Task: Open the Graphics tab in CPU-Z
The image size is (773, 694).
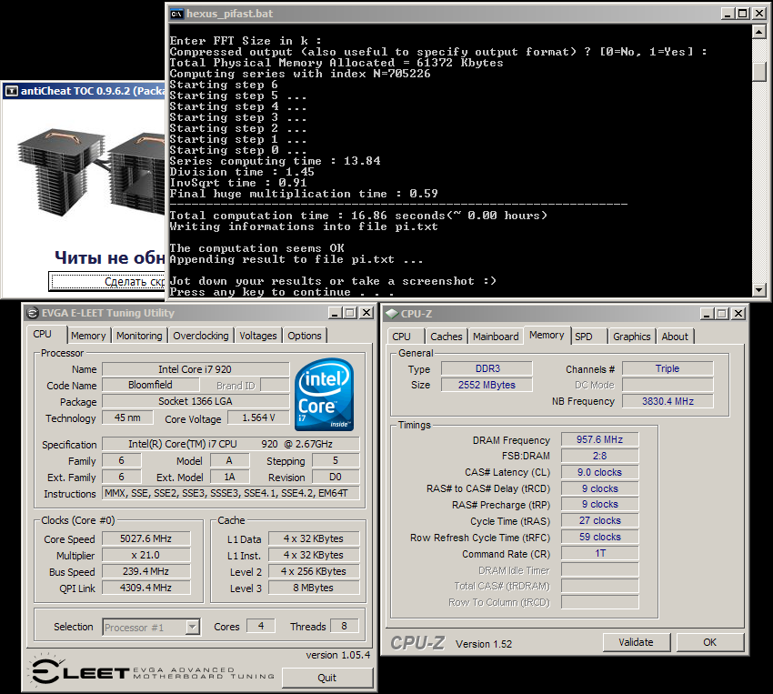Action: 631,337
